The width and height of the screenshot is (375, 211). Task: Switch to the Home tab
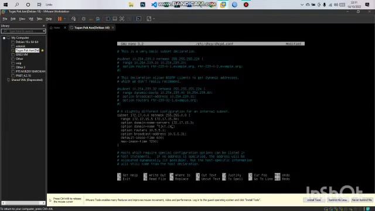[57, 28]
